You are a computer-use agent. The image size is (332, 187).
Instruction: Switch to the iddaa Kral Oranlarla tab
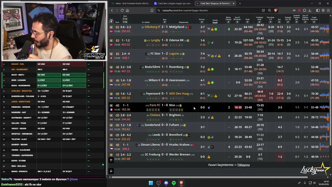[x=130, y=3]
